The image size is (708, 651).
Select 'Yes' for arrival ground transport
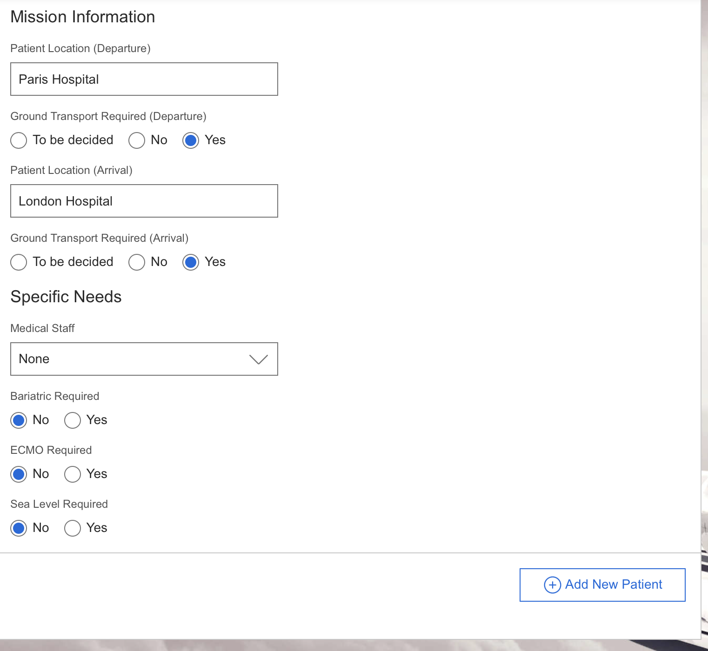pos(191,262)
